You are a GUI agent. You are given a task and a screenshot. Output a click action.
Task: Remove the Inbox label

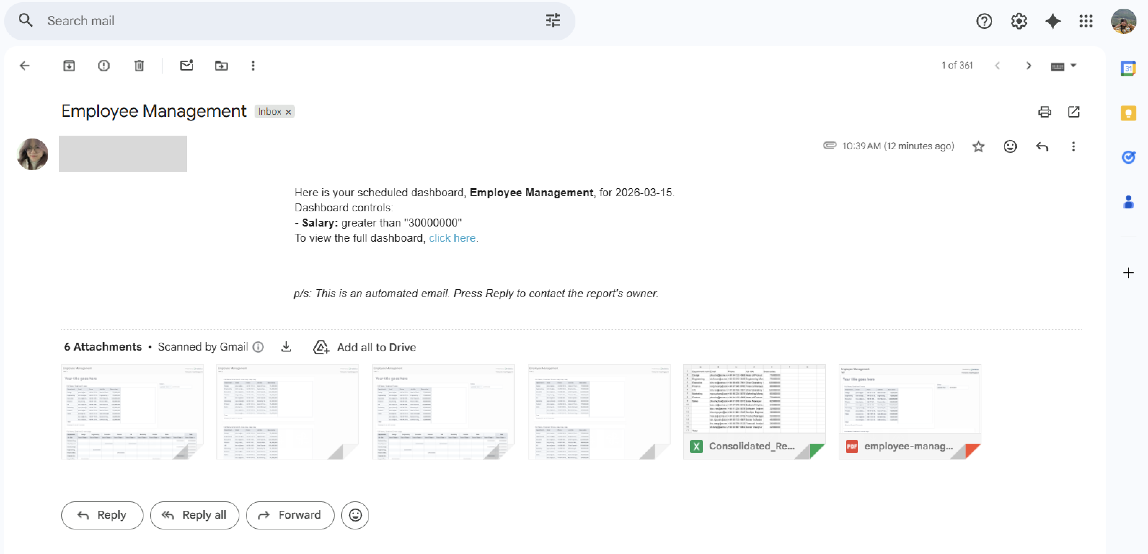(x=288, y=112)
